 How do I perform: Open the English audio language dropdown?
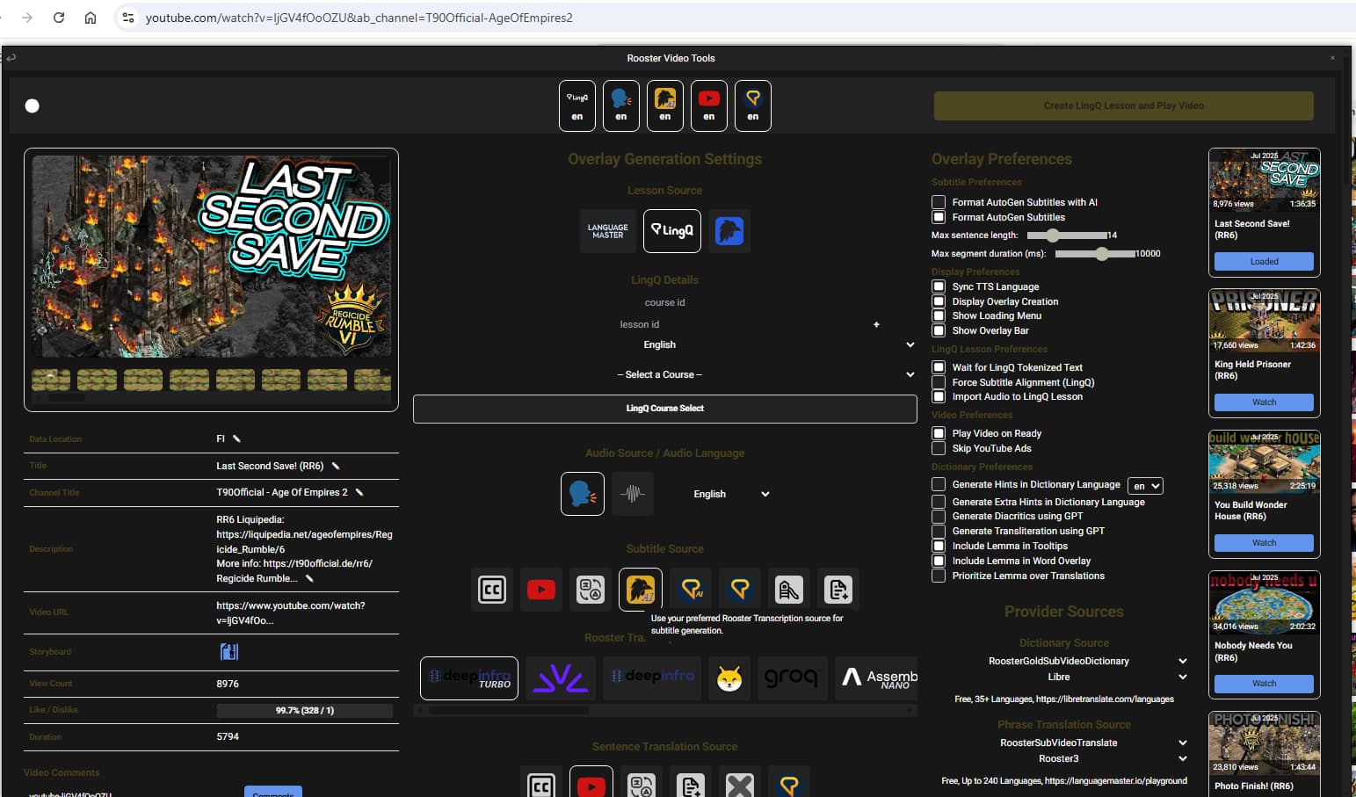pyautogui.click(x=729, y=494)
